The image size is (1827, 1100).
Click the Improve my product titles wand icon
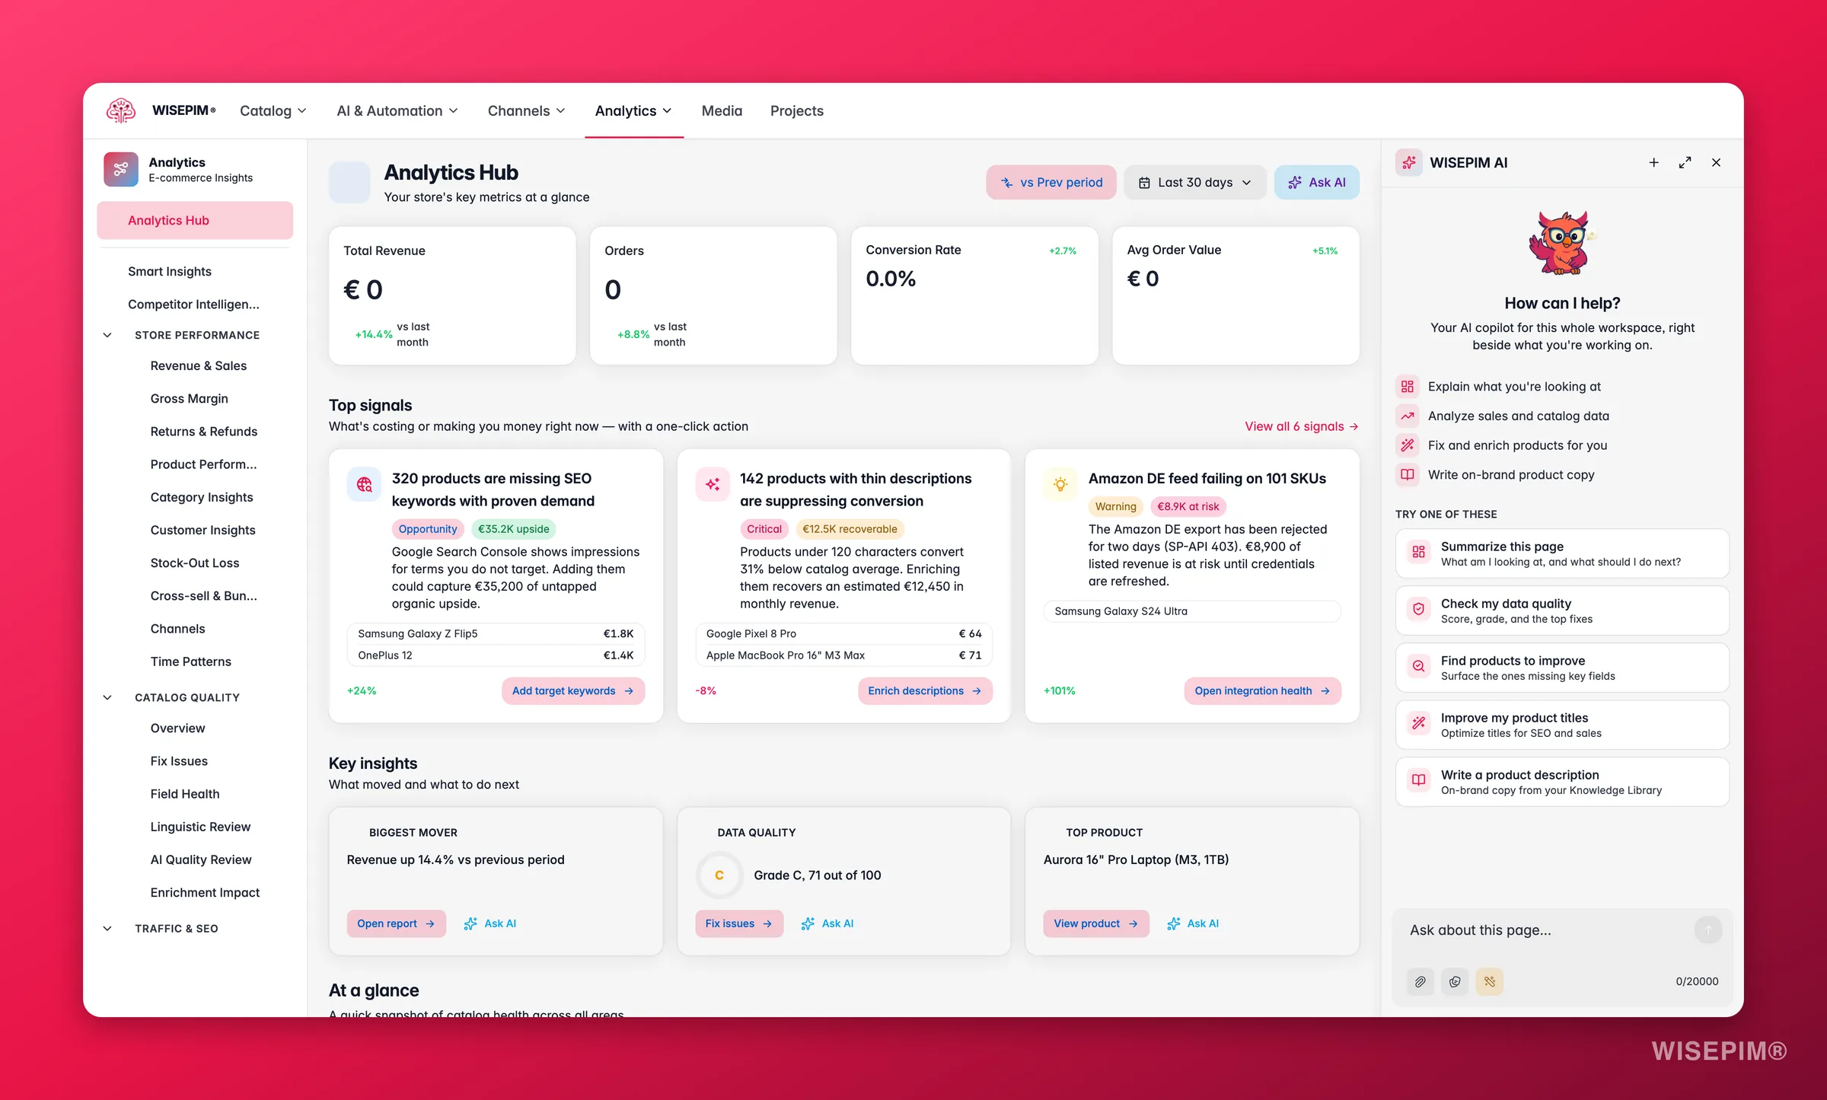tap(1418, 723)
